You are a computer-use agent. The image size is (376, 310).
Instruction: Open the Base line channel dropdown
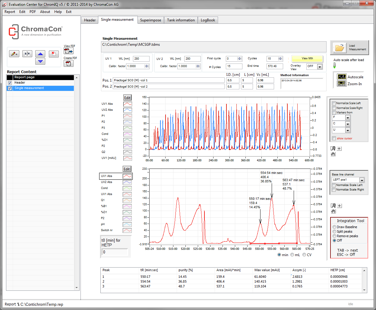(x=362, y=180)
